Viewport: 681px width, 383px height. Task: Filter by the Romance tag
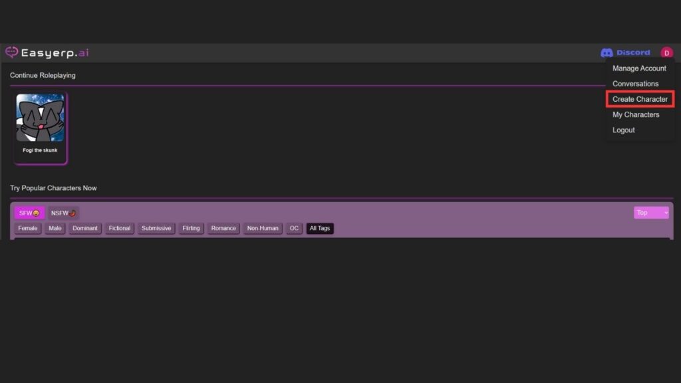223,228
